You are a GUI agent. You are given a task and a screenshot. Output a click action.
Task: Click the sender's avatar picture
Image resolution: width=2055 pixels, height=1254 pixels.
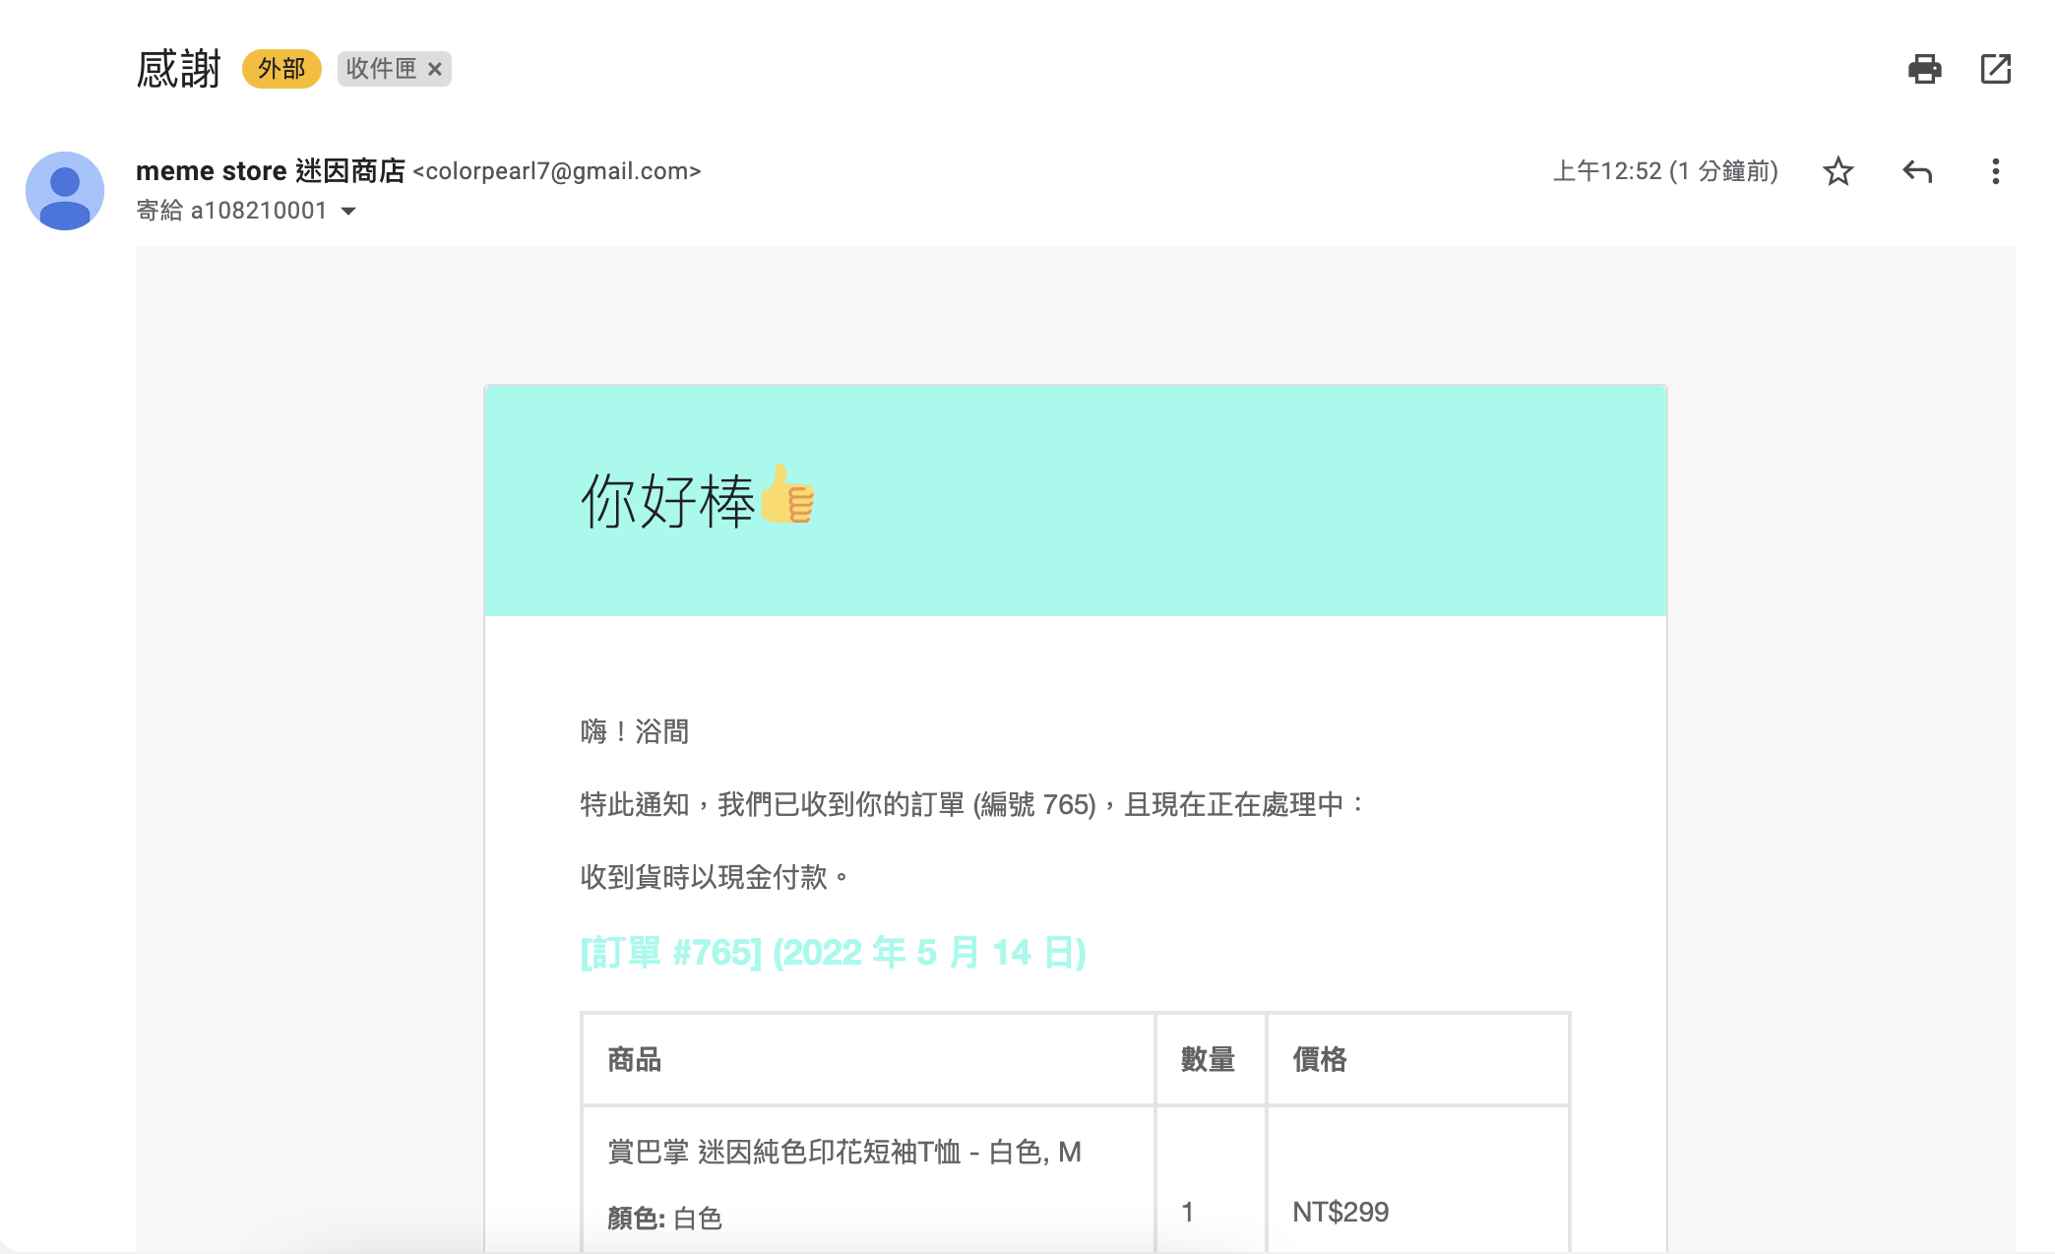(65, 191)
